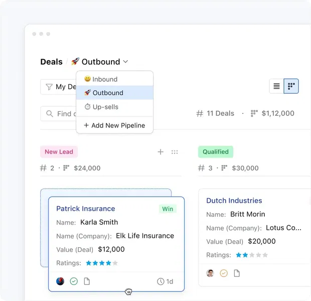Click the My Deals filter funnel icon

(x=49, y=87)
